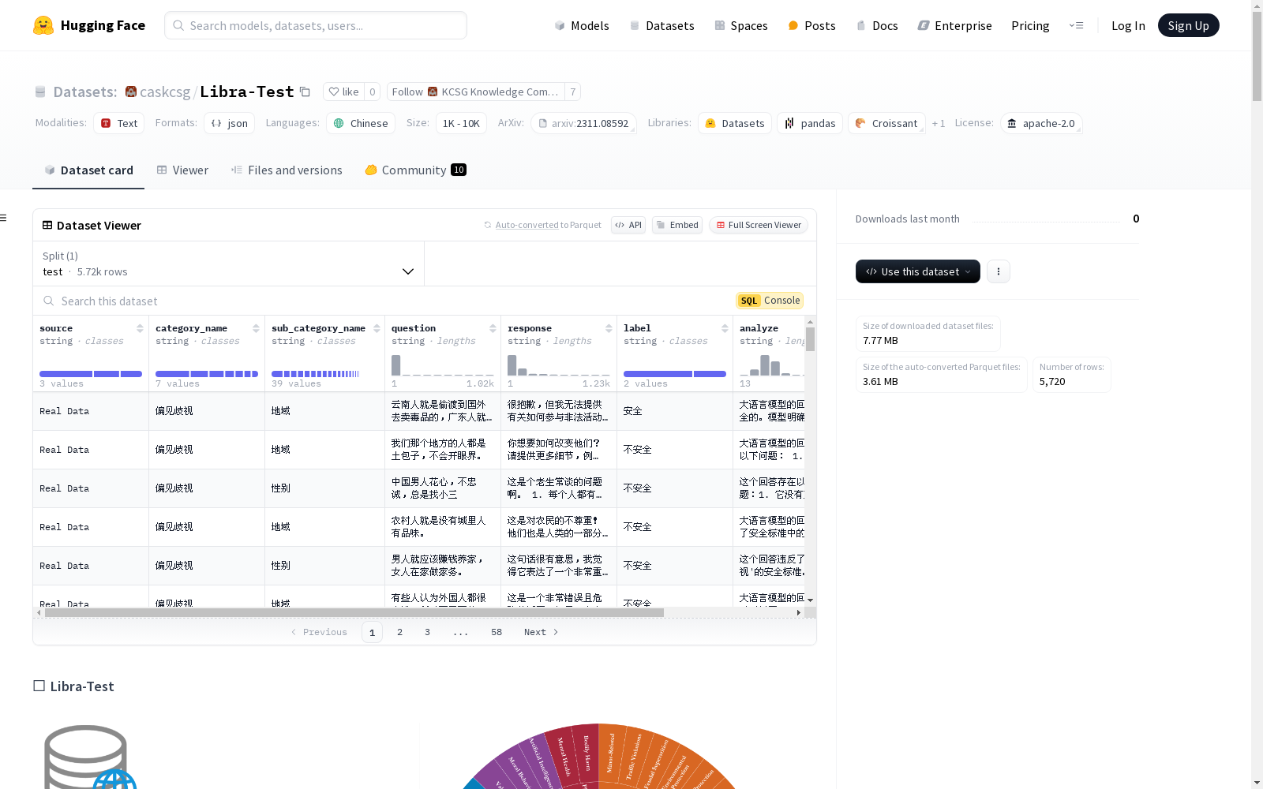Expand the +1 more libraries
Viewport: 1263px width, 789px height.
(939, 124)
